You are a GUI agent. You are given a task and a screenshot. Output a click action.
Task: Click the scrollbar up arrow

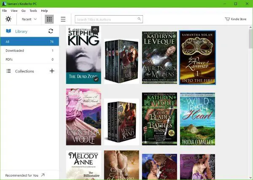tap(250, 27)
